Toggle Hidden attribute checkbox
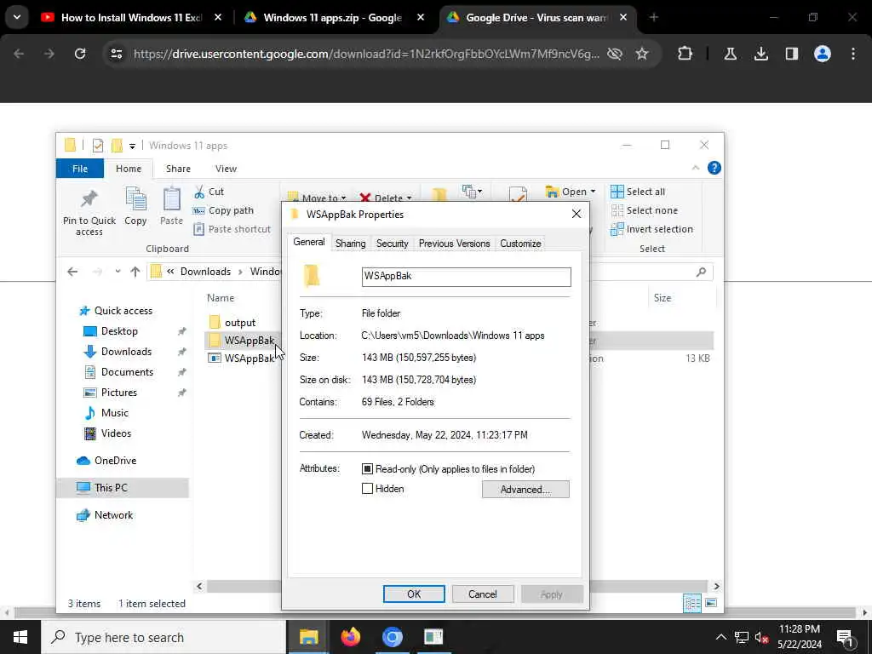This screenshot has width=872, height=654. coord(367,489)
